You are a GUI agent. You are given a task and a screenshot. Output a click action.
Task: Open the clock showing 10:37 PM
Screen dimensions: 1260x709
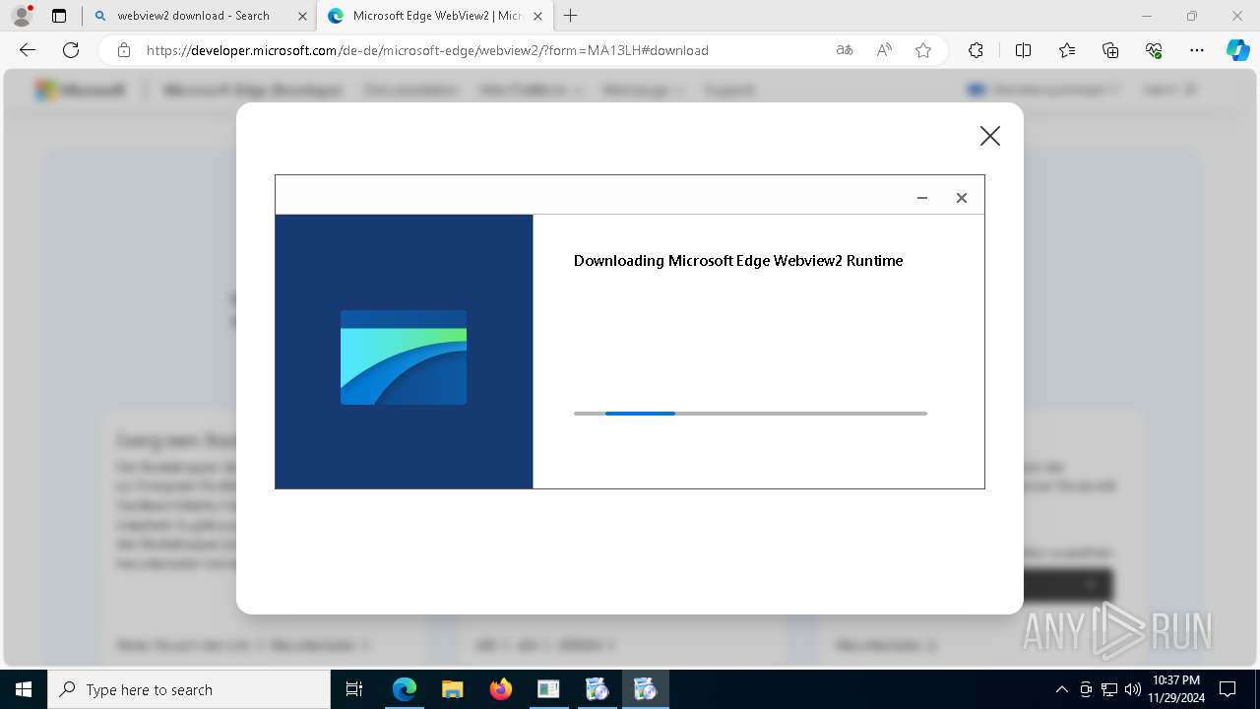click(x=1175, y=689)
